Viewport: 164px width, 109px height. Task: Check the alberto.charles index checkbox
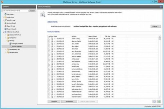[x=49, y=41]
